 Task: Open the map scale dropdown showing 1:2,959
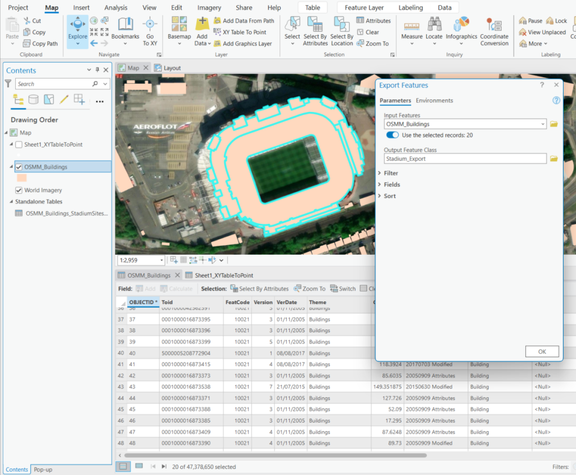coord(161,260)
